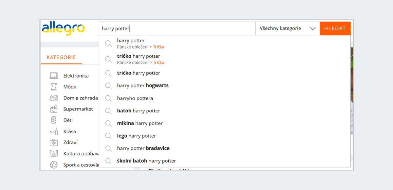This screenshot has height=190, width=393.
Task: Open the Všechny kategorie dropdown
Action: point(288,28)
